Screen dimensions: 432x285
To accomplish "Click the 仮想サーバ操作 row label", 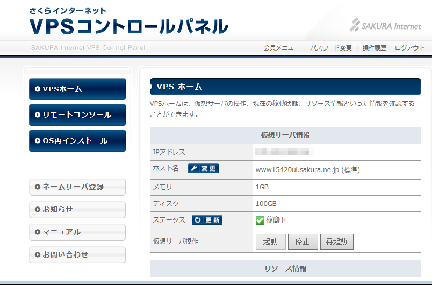I will click(176, 241).
